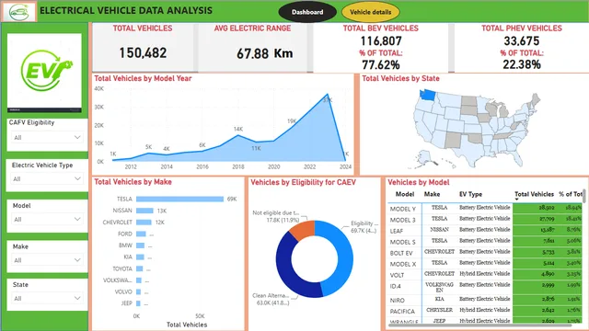The width and height of the screenshot is (589, 331).
Task: Click Washington state on the map
Action: coord(427,95)
